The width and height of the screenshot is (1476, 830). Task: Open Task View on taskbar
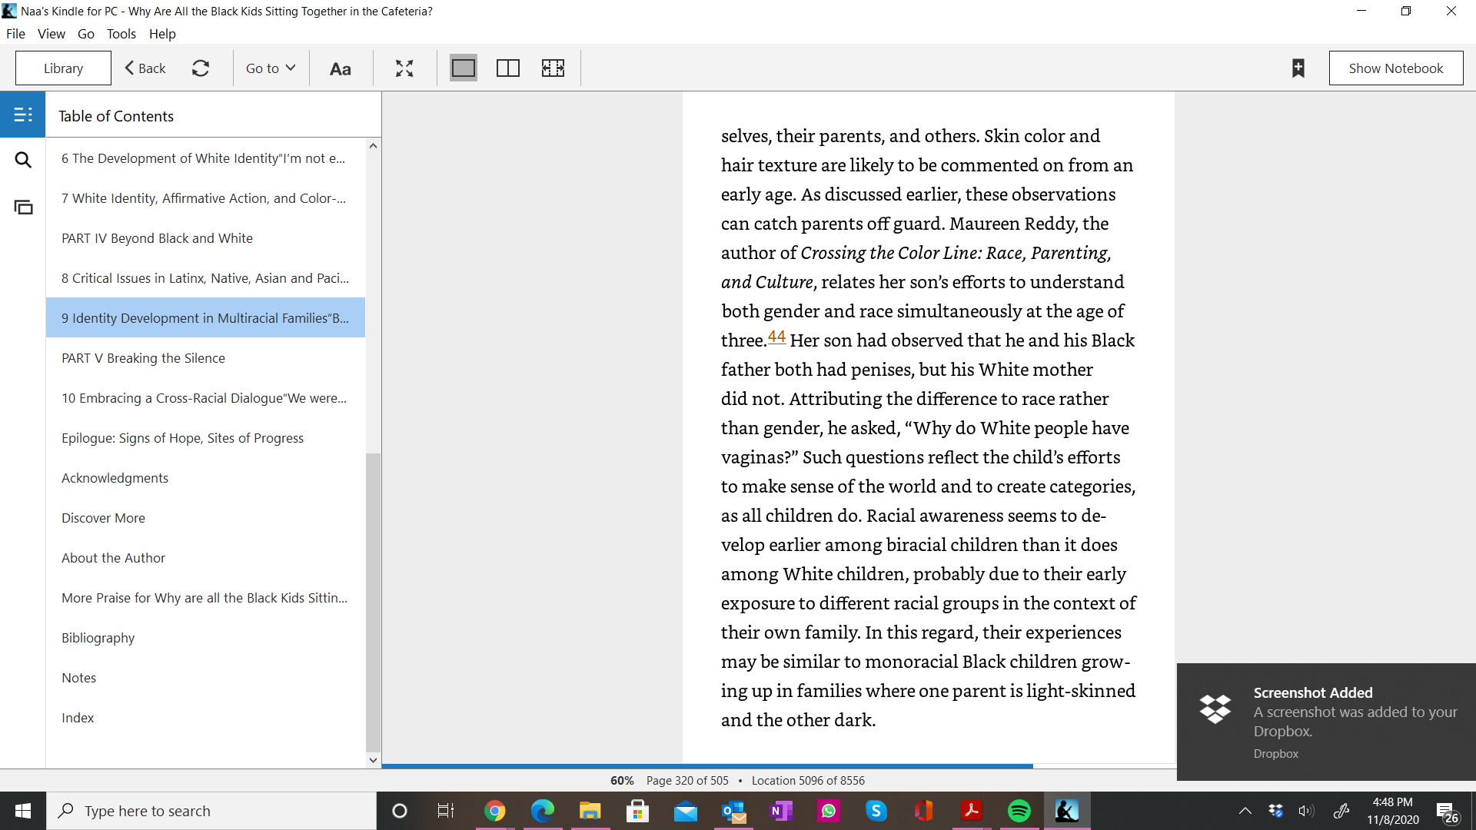coord(446,811)
